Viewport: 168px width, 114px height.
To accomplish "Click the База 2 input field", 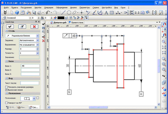I will pos(30,70).
